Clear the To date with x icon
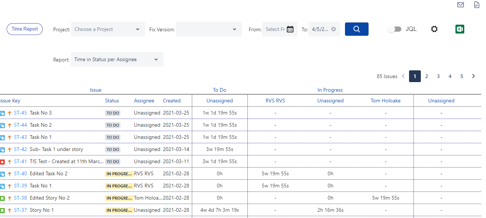486x218 pixels. [x=334, y=29]
